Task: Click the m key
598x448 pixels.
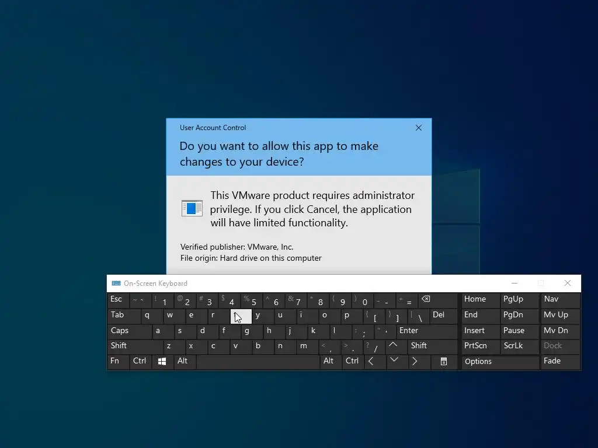Action: coord(307,346)
